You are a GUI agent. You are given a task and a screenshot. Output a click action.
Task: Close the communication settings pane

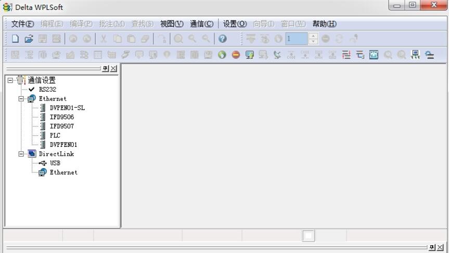point(114,68)
